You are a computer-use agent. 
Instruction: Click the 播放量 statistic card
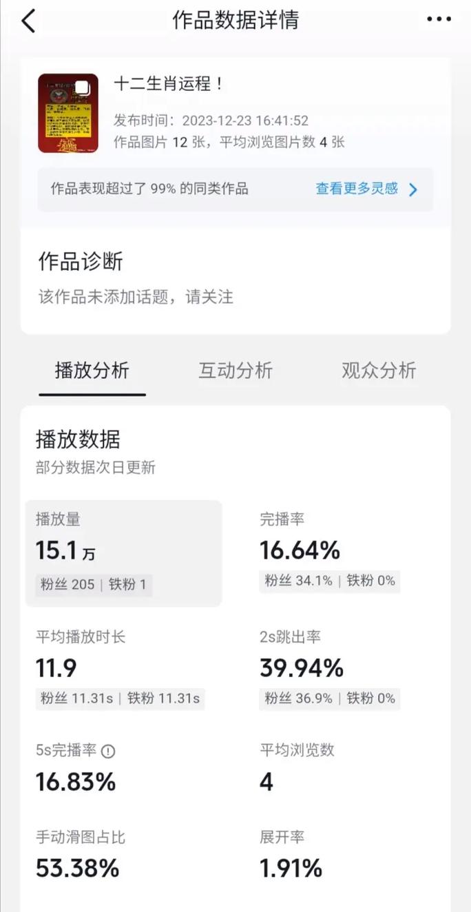pos(124,551)
